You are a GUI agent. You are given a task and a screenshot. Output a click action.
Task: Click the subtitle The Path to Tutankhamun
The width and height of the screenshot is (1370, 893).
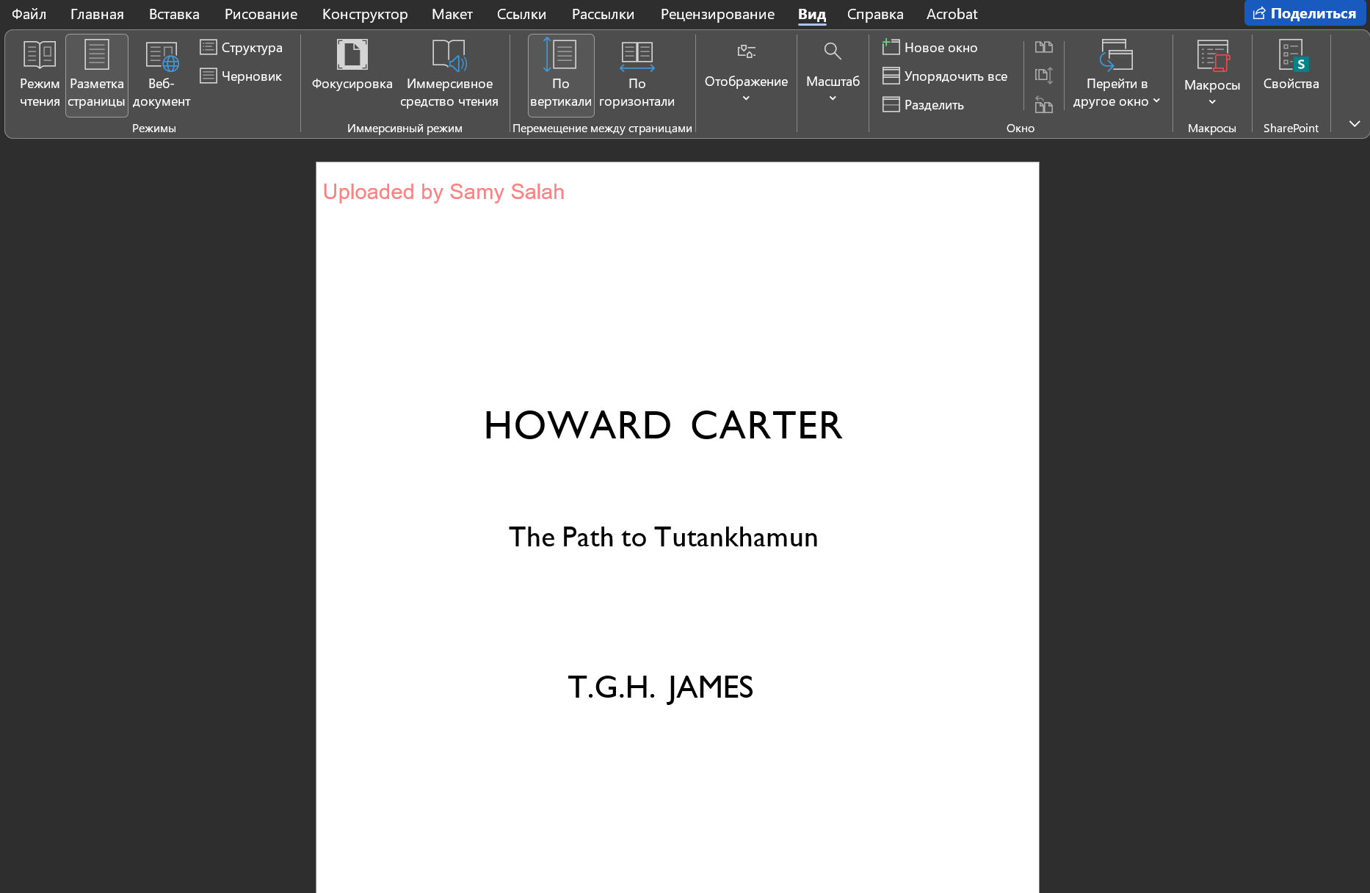663,538
